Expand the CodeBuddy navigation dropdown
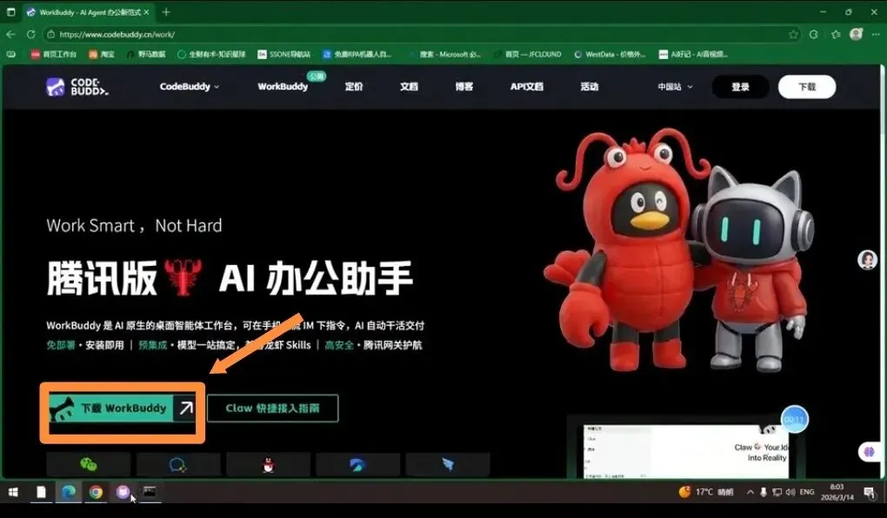This screenshot has height=518, width=887. (190, 87)
